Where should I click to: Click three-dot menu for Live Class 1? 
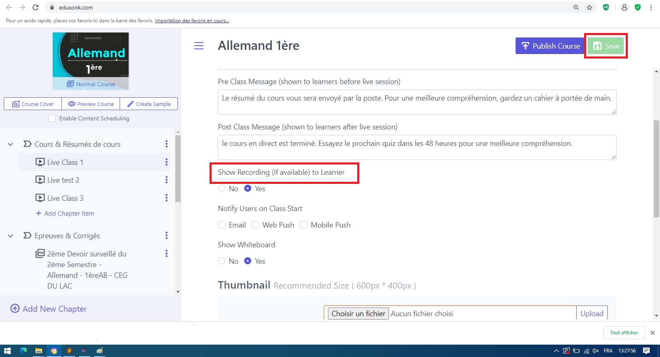pos(166,162)
